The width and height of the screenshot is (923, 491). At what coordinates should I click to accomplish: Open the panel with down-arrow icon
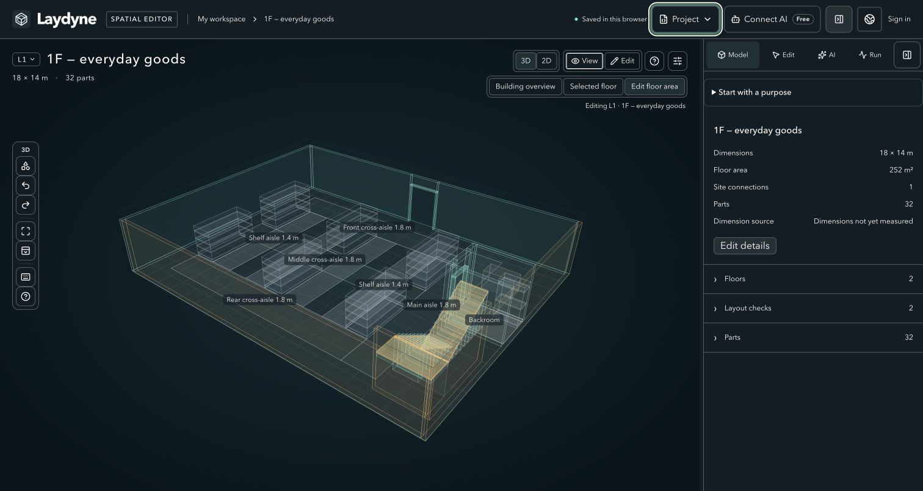tap(26, 251)
